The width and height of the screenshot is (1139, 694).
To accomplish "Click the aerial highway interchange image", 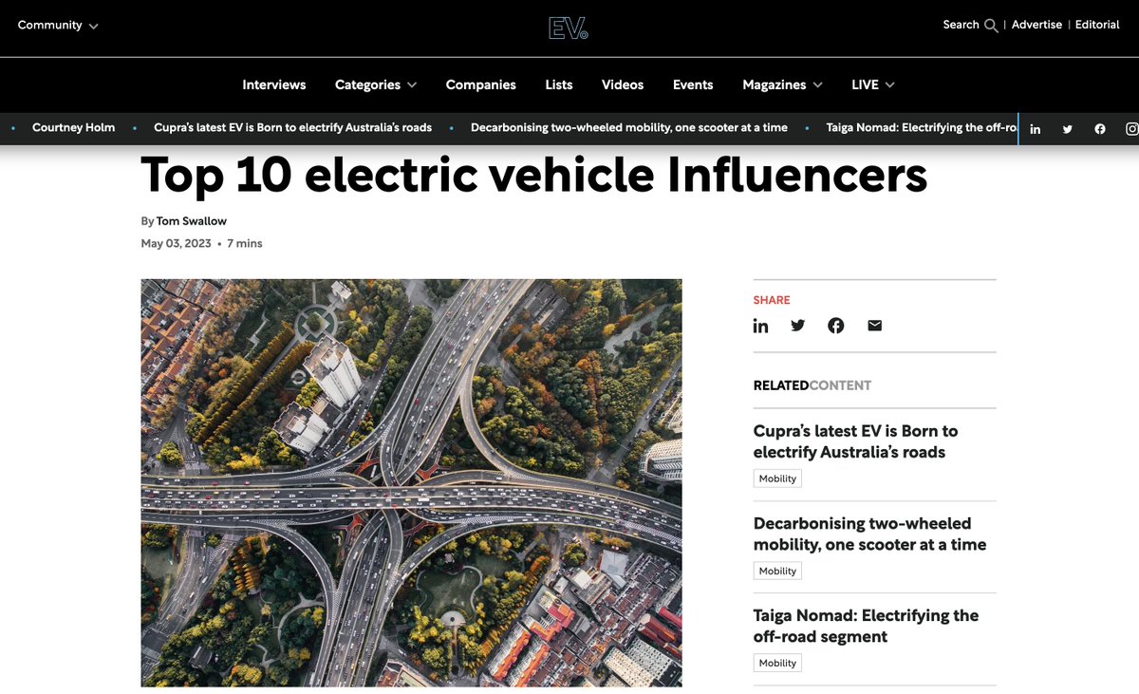I will point(411,482).
